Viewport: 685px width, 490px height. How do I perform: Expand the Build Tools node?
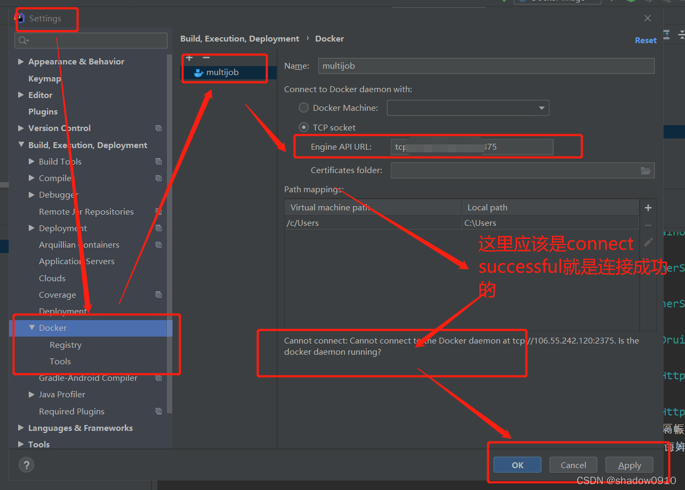point(31,161)
